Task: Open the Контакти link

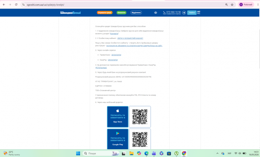Action: 114,33
